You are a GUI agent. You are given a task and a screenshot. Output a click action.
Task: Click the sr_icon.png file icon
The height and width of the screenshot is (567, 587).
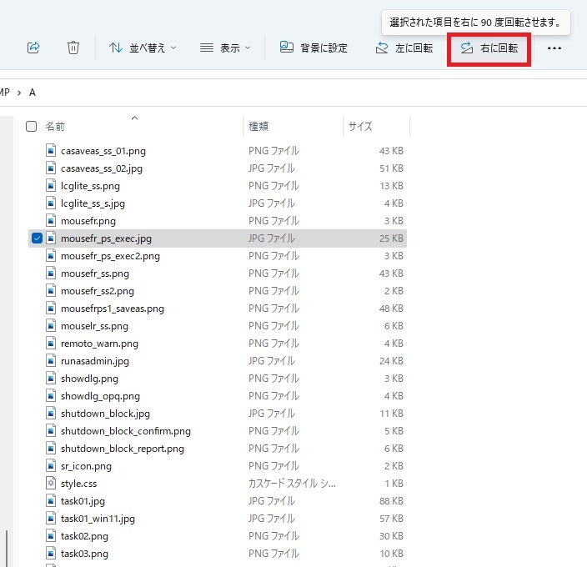[51, 466]
